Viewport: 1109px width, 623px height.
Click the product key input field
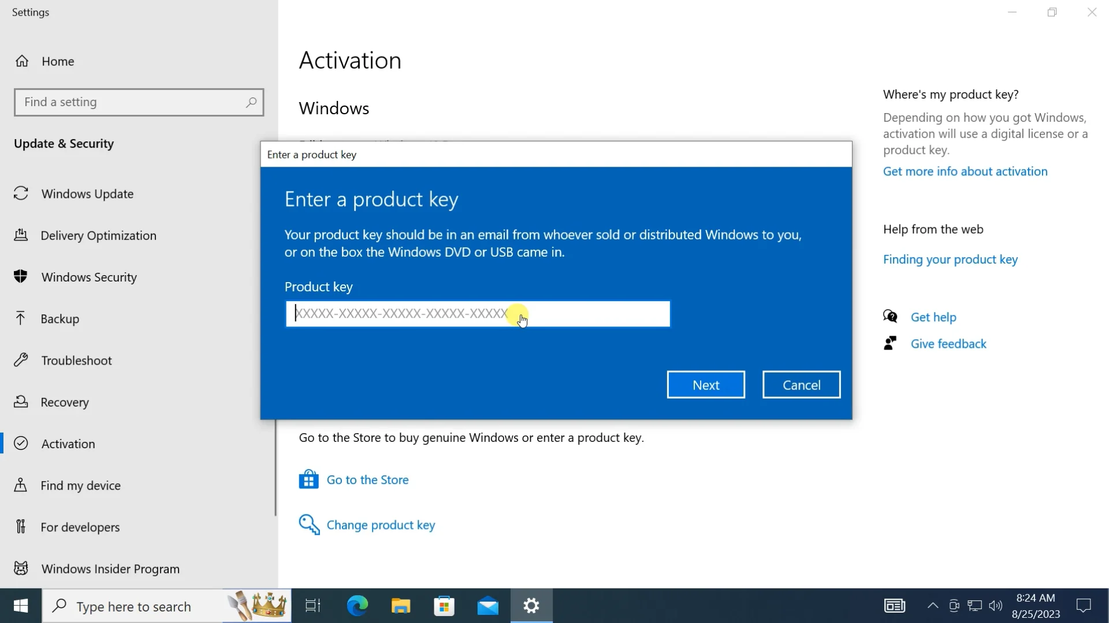pyautogui.click(x=477, y=314)
